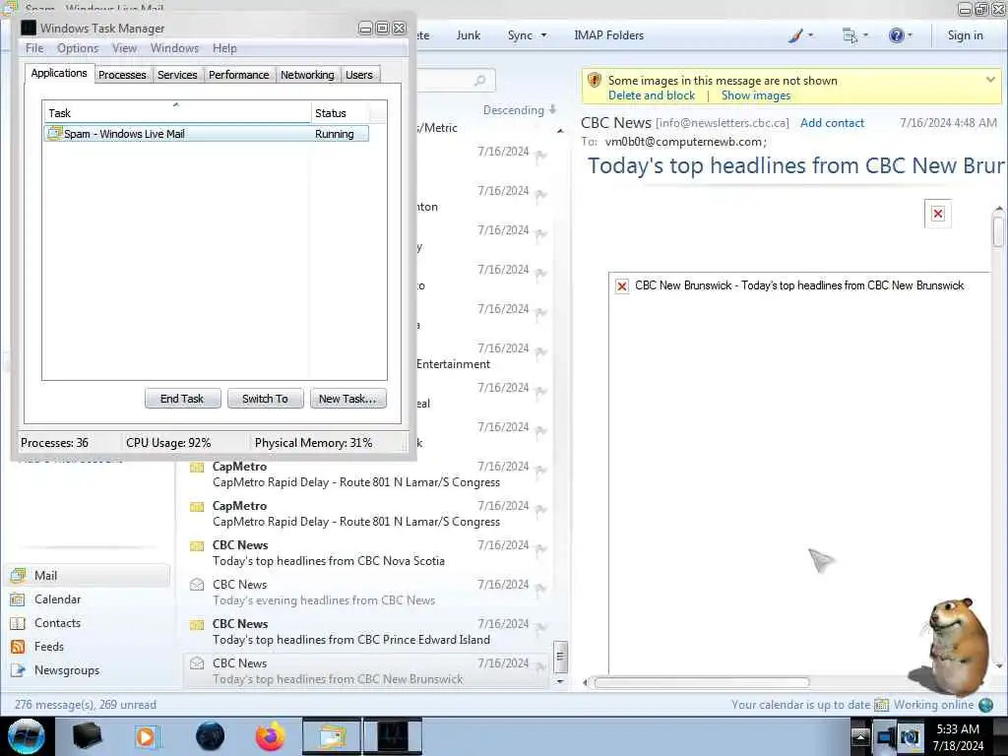Click the Sign in button
The height and width of the screenshot is (756, 1008).
click(965, 35)
